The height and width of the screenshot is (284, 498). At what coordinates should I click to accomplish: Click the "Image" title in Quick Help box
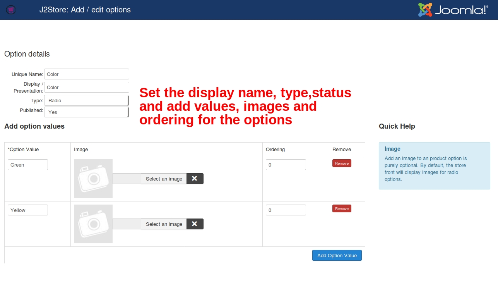[392, 149]
